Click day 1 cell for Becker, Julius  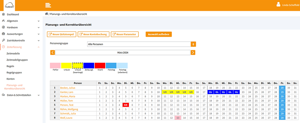pyautogui.click(x=99, y=88)
